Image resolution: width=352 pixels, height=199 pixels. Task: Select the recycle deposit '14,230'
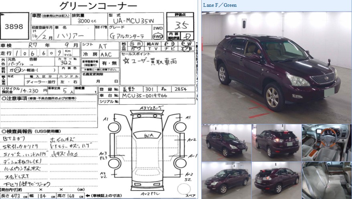(30, 91)
